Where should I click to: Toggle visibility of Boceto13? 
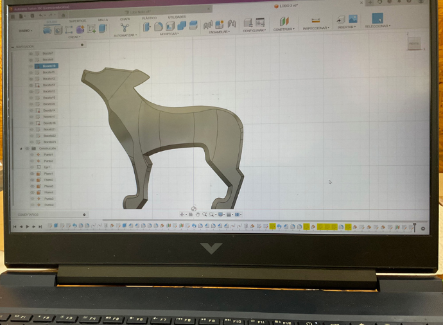(31, 85)
